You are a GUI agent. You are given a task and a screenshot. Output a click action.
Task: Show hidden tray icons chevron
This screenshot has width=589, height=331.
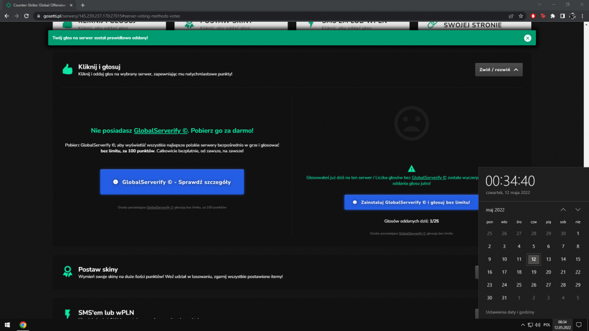522,325
